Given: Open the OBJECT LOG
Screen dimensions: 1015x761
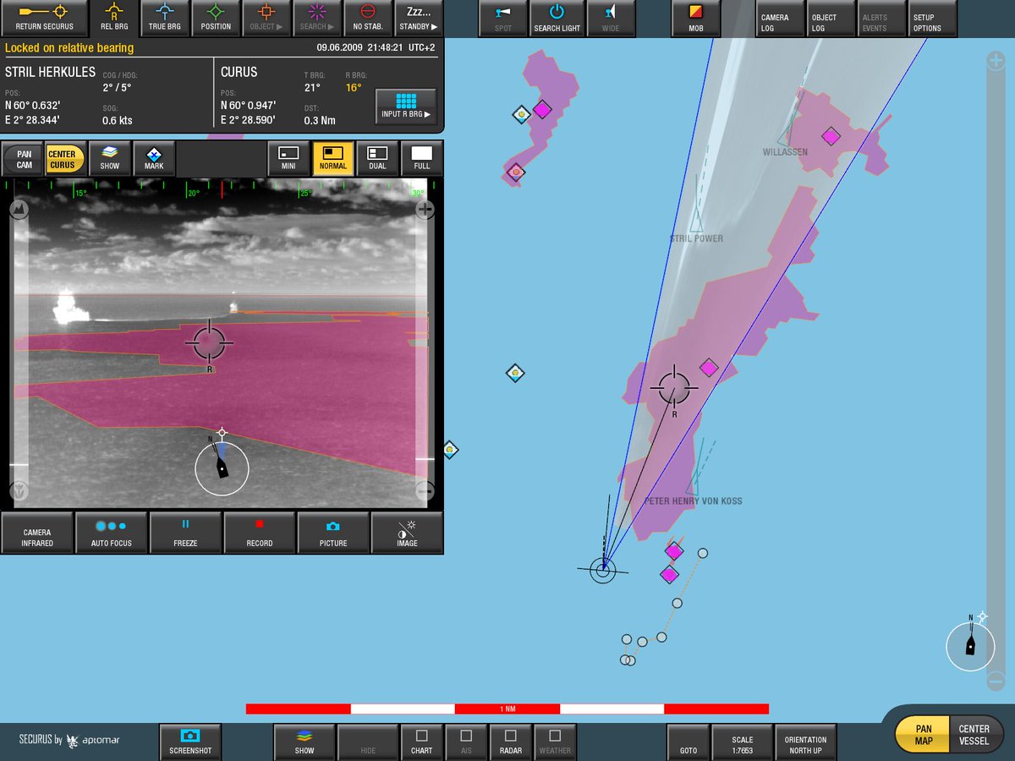Looking at the screenshot, I should [831, 18].
